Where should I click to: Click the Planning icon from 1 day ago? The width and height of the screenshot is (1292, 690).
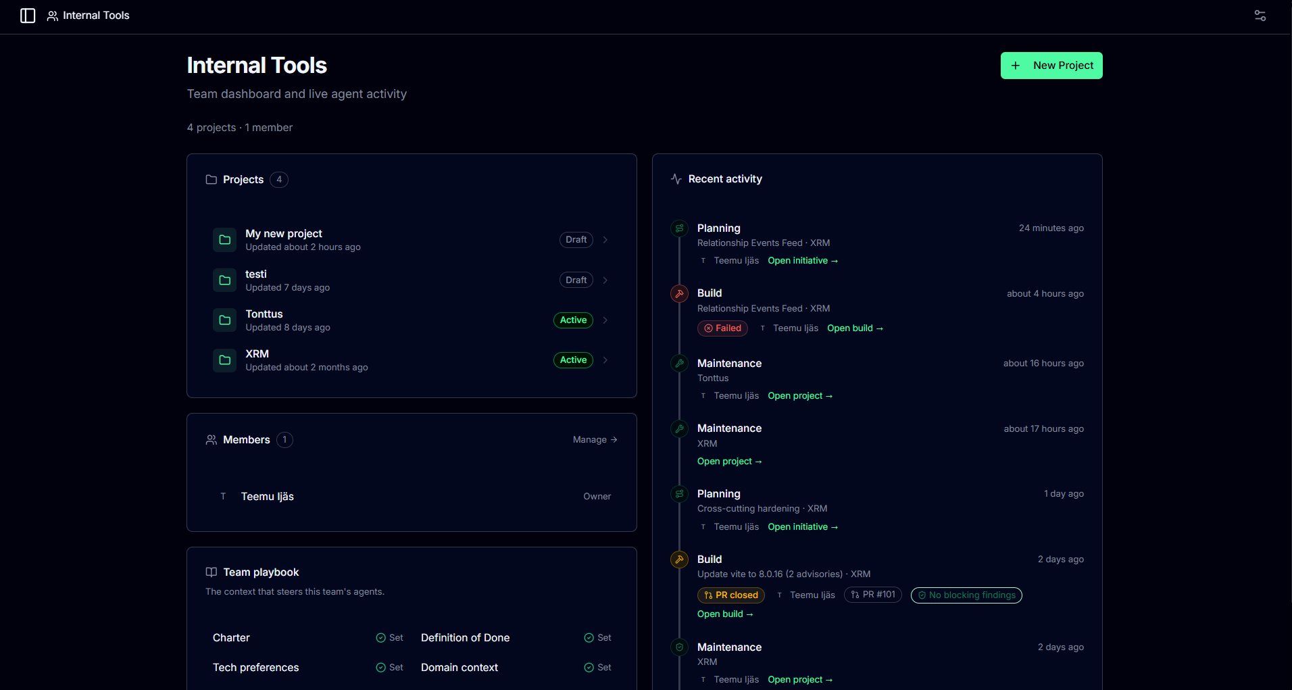pos(679,494)
